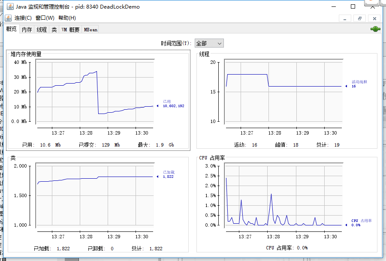Screen dimensions: 386x261
Task: Switch to the 内存 tab
Action: 27,30
